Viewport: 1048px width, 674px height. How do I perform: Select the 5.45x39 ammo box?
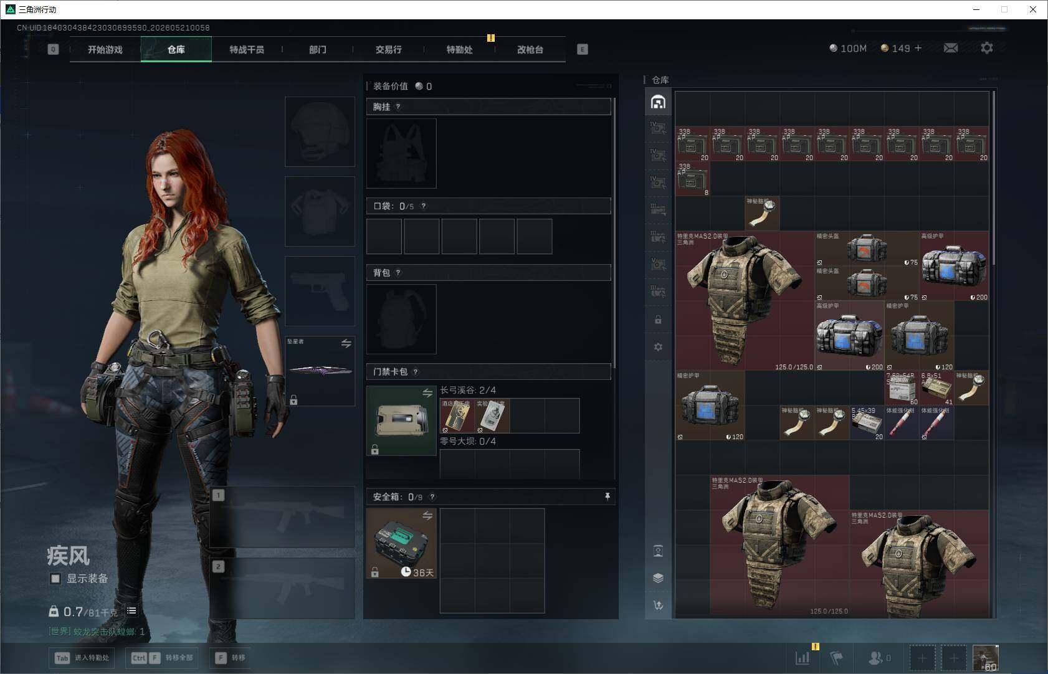(867, 423)
